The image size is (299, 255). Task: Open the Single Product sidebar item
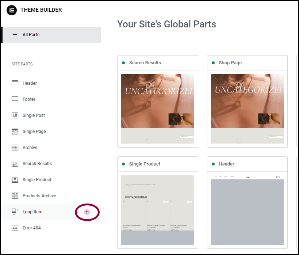click(37, 180)
